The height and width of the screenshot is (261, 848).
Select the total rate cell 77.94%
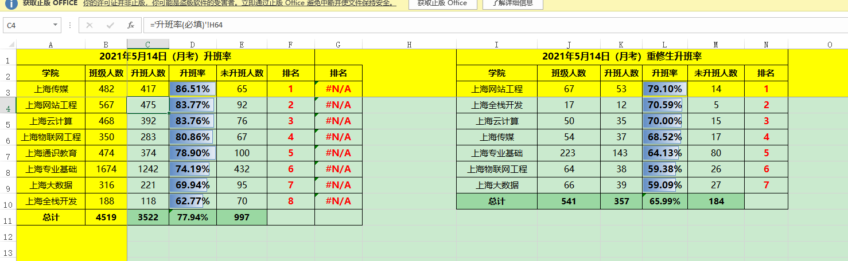pos(193,217)
